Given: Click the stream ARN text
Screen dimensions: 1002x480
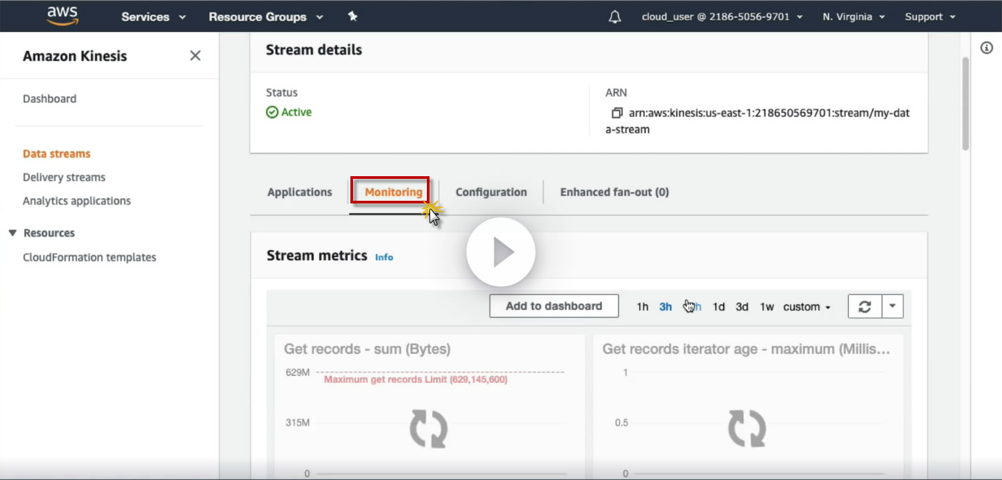Looking at the screenshot, I should click(x=757, y=121).
